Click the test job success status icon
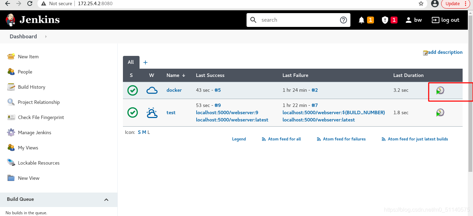Screen dimensions: 473x216 [133, 112]
